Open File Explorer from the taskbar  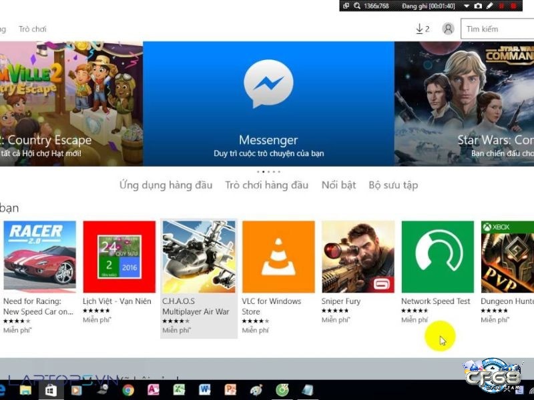pyautogui.click(x=25, y=390)
